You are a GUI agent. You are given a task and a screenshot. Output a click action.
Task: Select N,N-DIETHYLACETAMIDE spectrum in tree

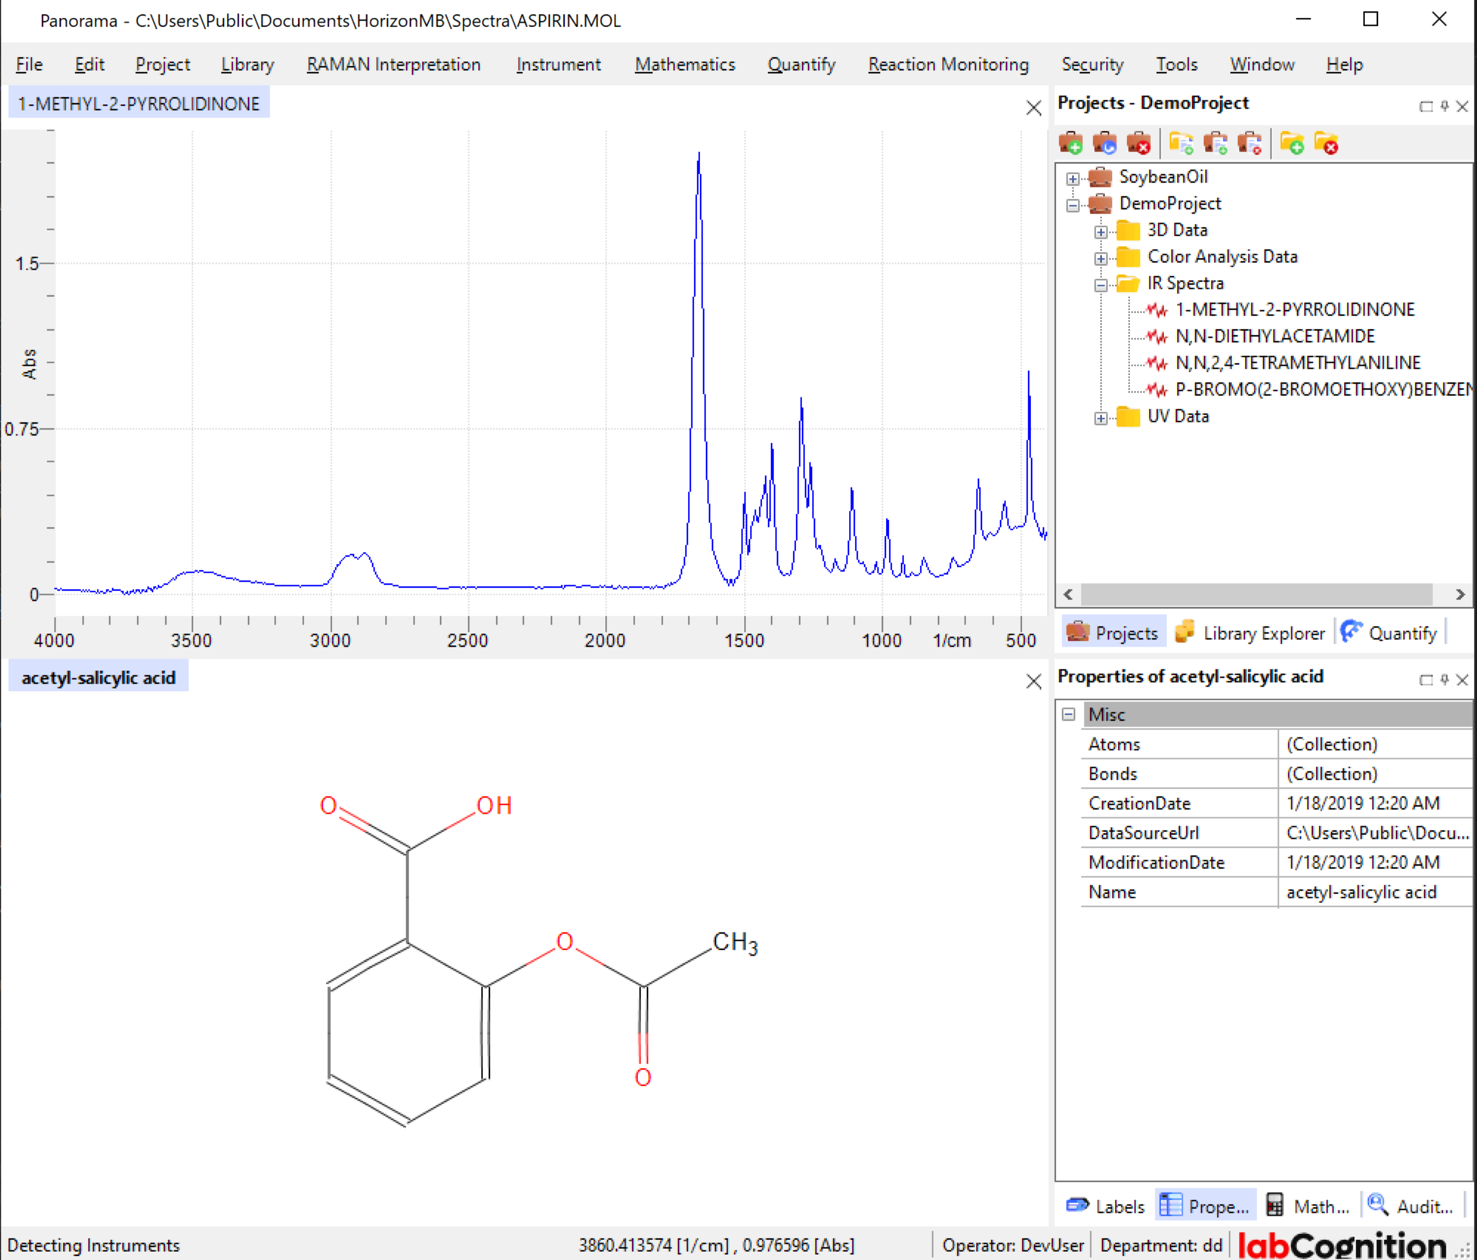pyautogui.click(x=1274, y=336)
